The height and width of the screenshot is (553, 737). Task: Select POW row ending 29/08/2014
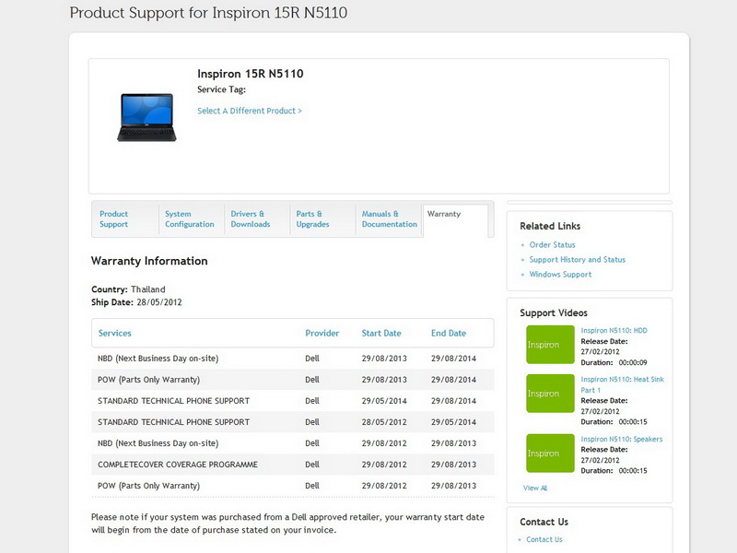292,380
